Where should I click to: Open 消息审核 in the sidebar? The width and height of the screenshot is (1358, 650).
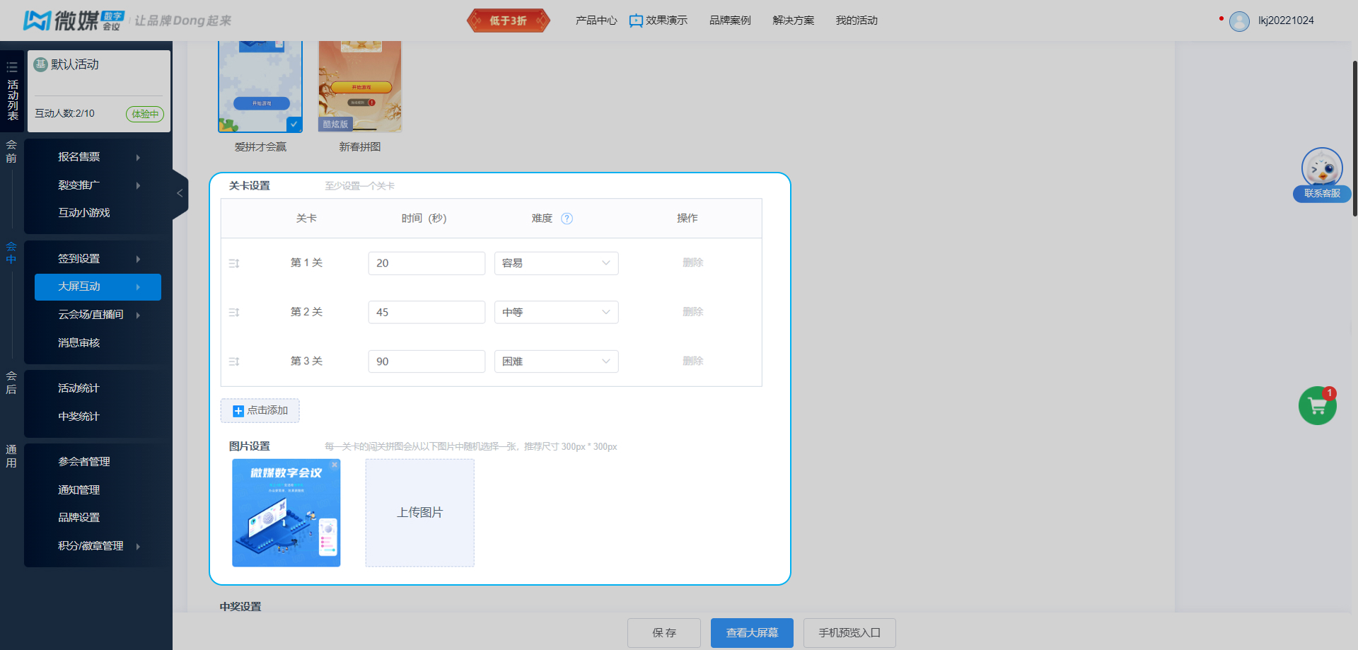coord(79,343)
